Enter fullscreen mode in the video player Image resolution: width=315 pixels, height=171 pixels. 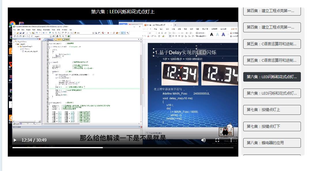point(217,140)
